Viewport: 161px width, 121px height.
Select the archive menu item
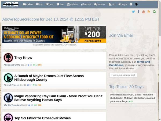tap(72, 4)
